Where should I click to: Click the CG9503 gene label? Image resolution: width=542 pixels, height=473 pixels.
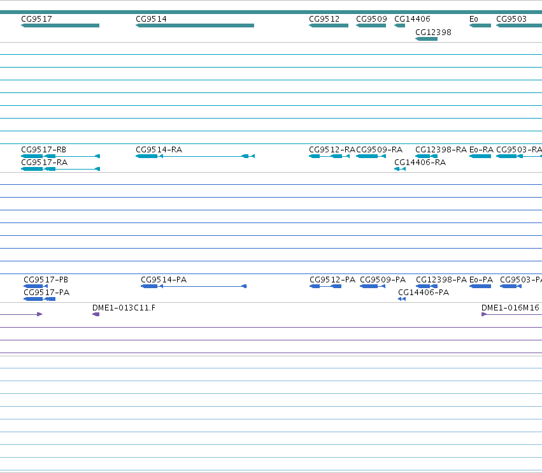pyautogui.click(x=511, y=19)
